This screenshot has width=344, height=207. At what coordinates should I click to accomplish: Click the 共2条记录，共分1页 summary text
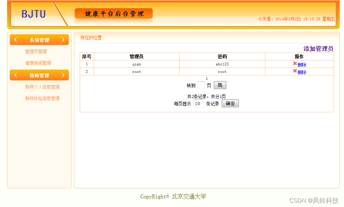206,97
